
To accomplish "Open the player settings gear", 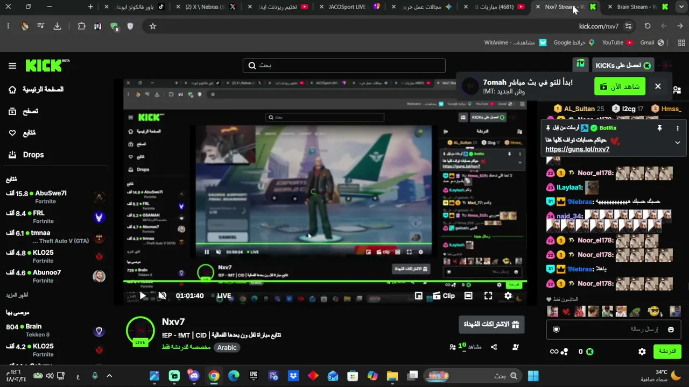I will click(x=508, y=296).
